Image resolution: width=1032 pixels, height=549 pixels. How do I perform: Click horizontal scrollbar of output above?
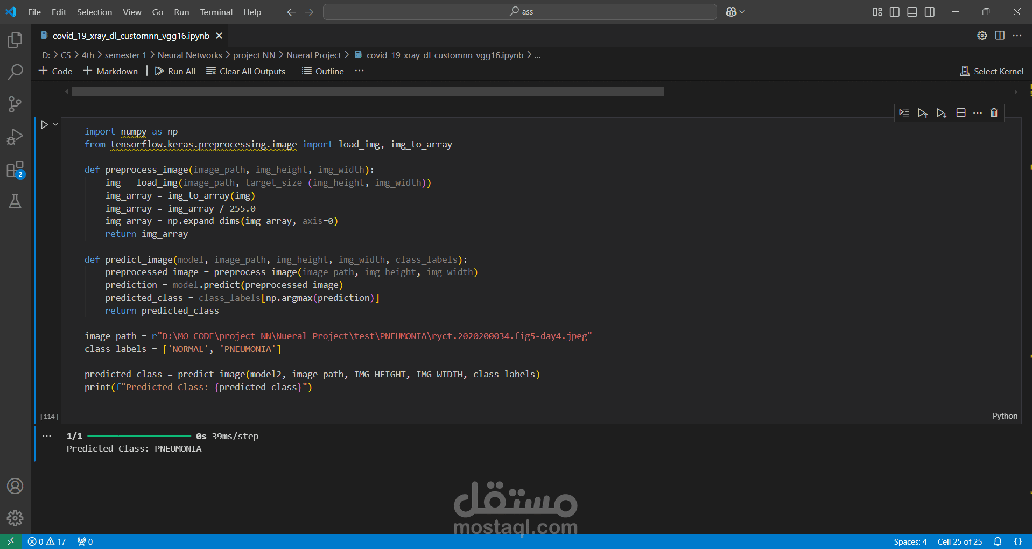(x=368, y=92)
